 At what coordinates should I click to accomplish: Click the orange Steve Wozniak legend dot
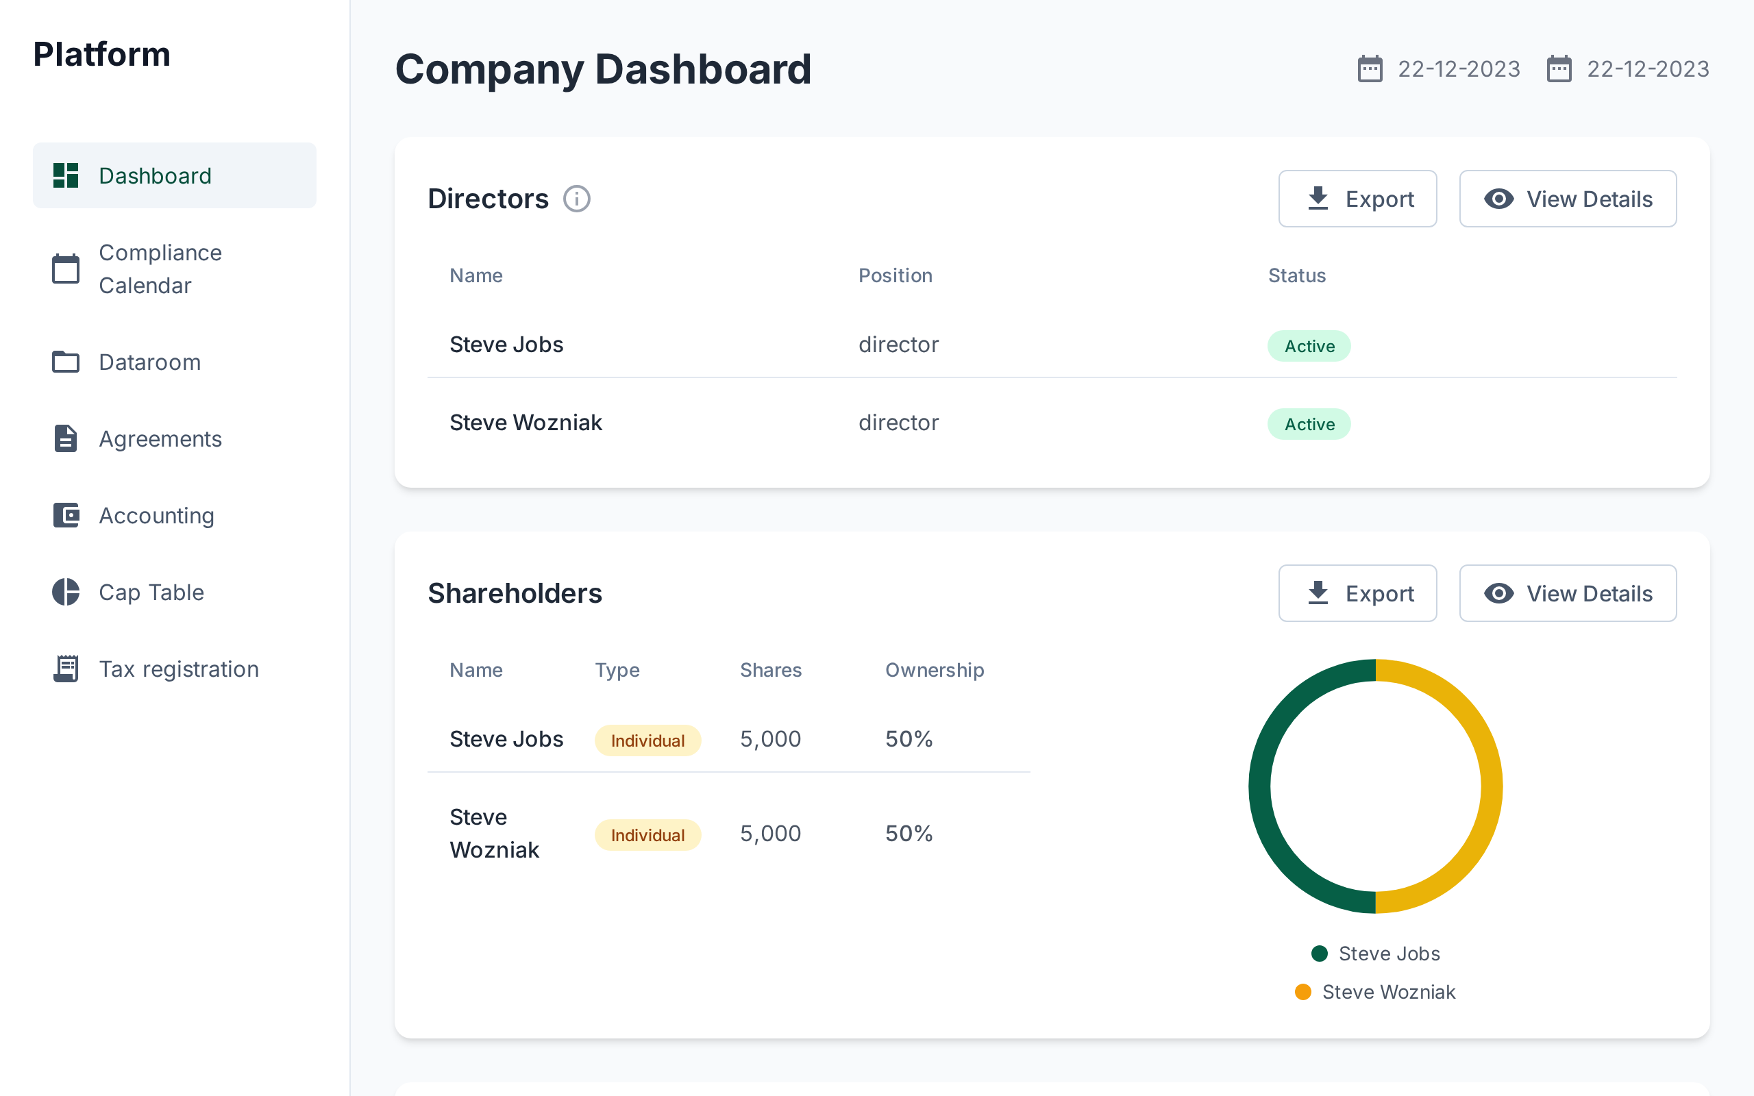coord(1302,992)
